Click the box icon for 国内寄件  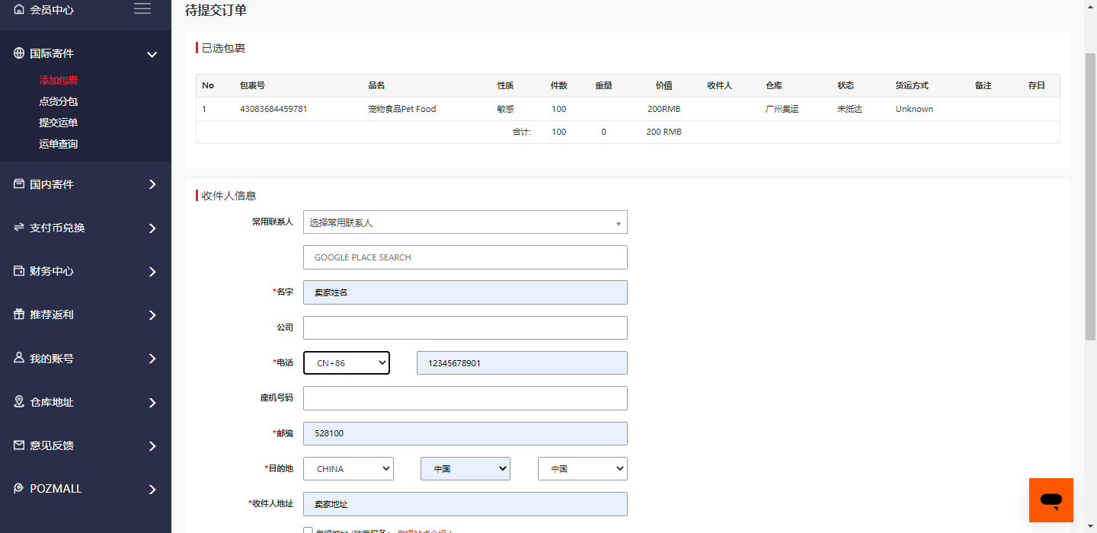19,184
